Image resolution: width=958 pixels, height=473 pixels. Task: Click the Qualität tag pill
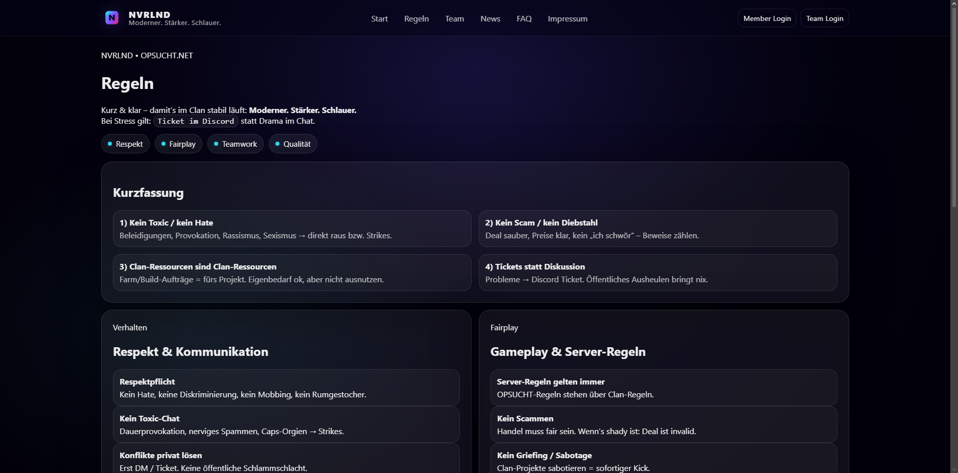point(293,144)
